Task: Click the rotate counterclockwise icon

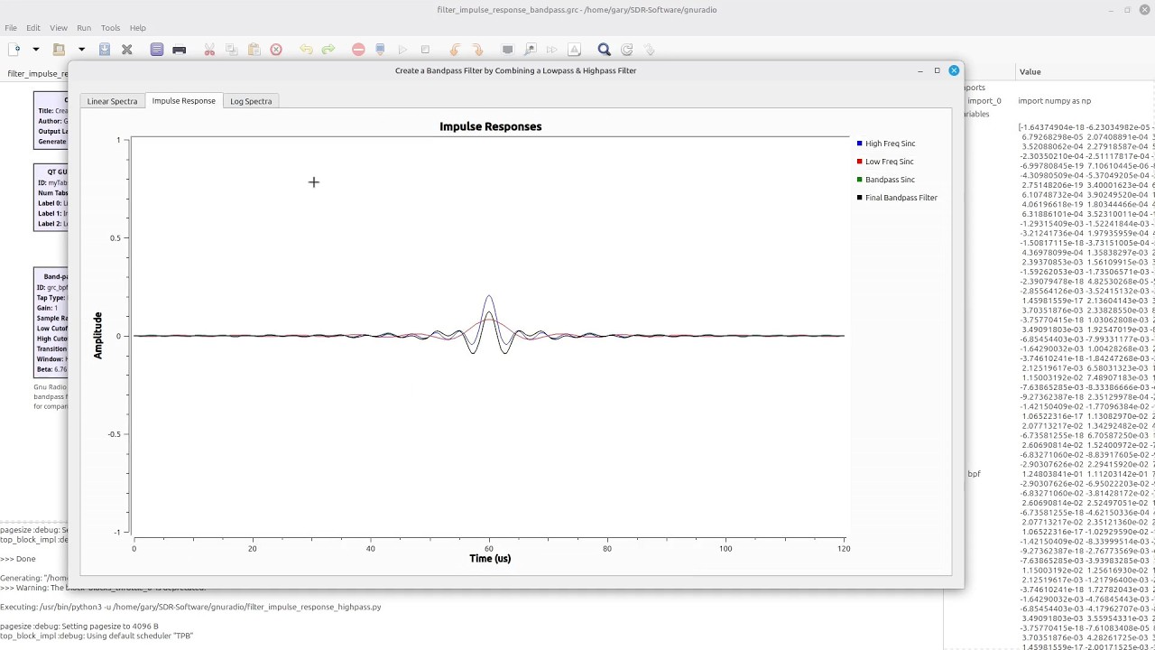Action: (455, 50)
